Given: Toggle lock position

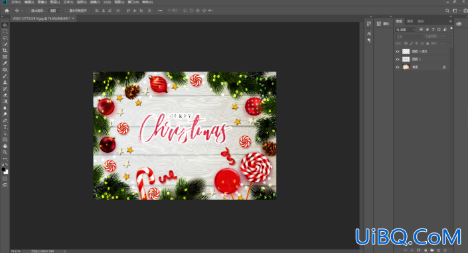Looking at the screenshot, I should point(416,43).
